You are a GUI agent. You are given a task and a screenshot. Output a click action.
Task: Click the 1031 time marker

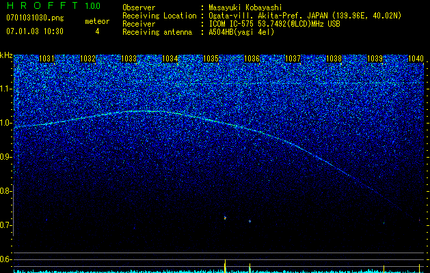point(46,59)
